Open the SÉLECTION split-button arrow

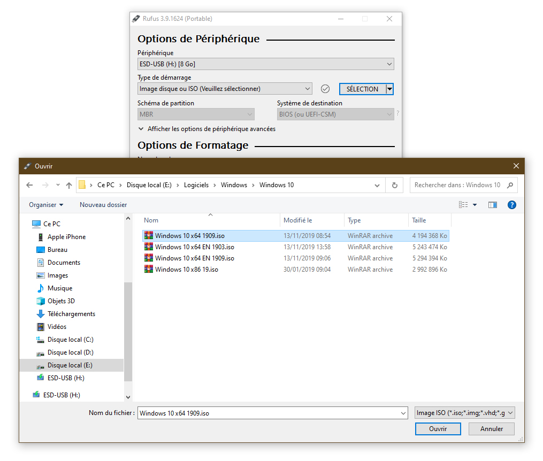coord(390,89)
